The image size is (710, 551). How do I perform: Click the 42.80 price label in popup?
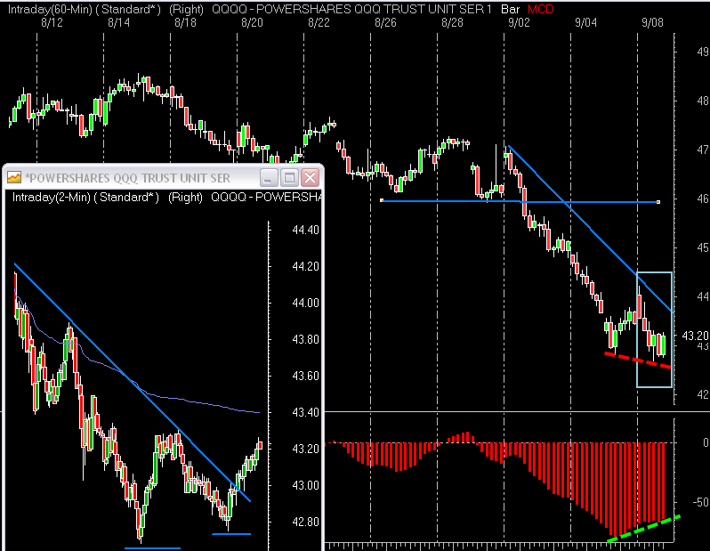point(306,522)
